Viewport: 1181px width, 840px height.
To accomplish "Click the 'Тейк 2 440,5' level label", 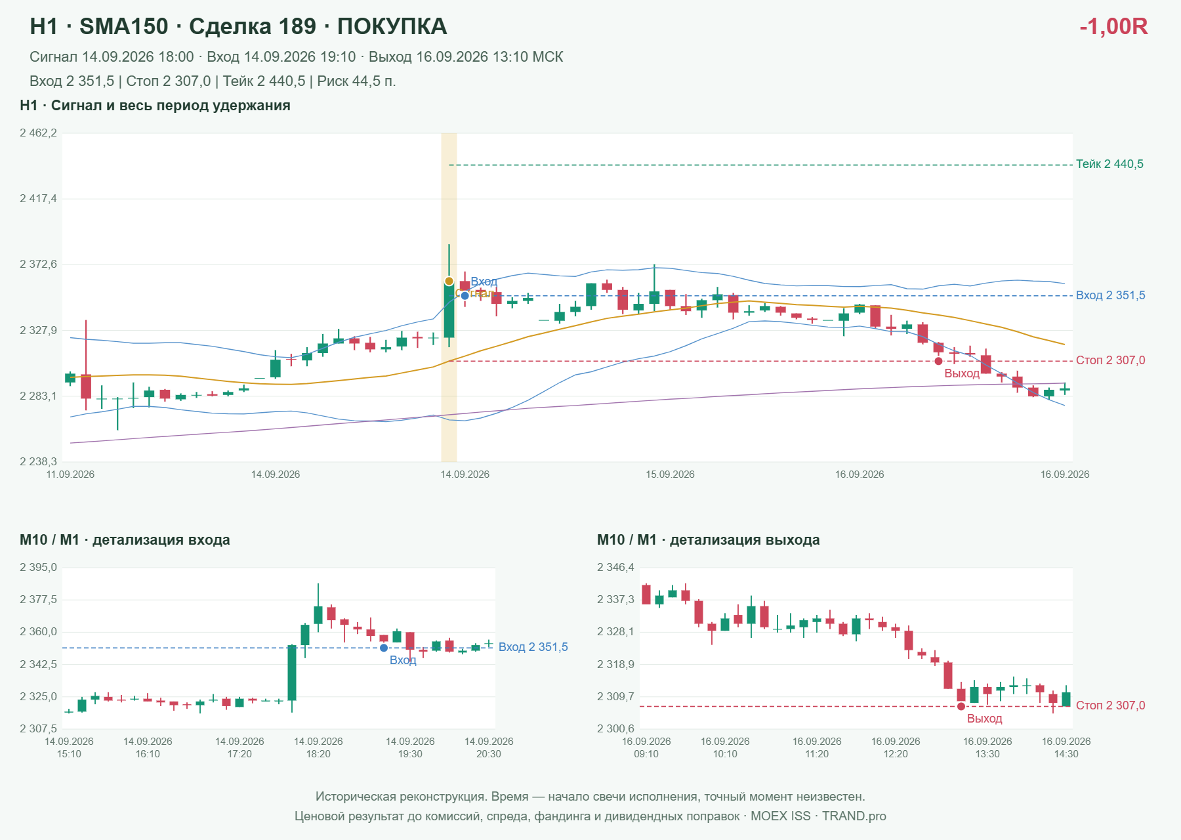I will [x=1109, y=164].
